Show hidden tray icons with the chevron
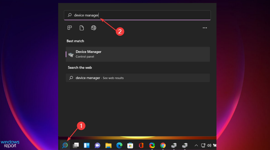The image size is (270, 150). coord(196,145)
